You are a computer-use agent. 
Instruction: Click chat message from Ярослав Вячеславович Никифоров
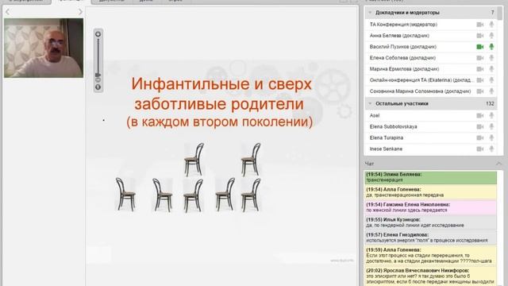coord(430,276)
